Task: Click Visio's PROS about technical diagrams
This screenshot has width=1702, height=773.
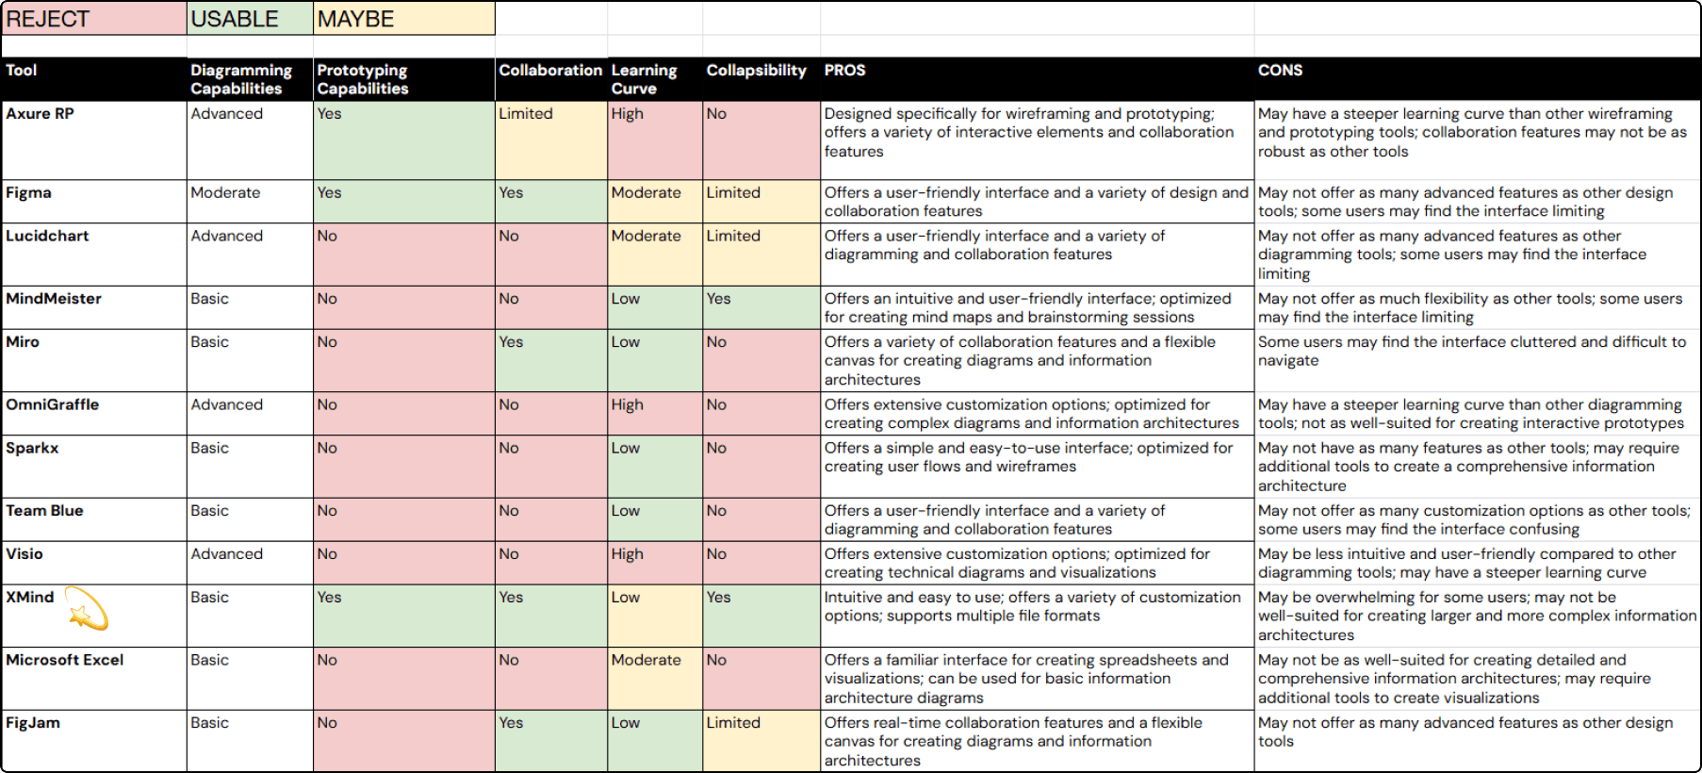Action: coord(1037,563)
